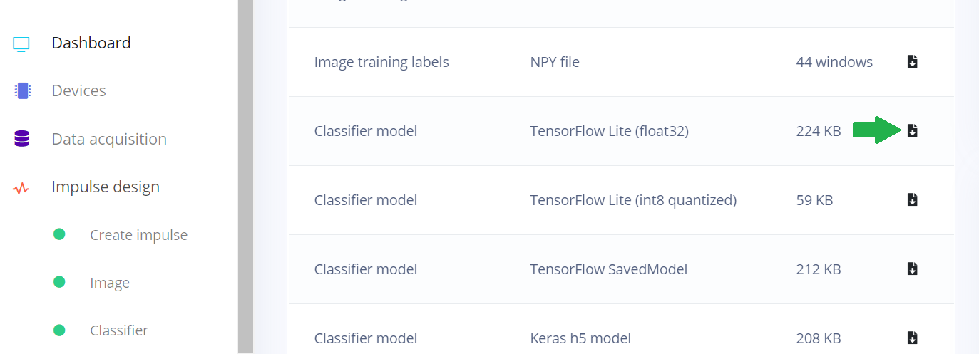979x354 pixels.
Task: Download the Keras h5 model
Action: (912, 338)
